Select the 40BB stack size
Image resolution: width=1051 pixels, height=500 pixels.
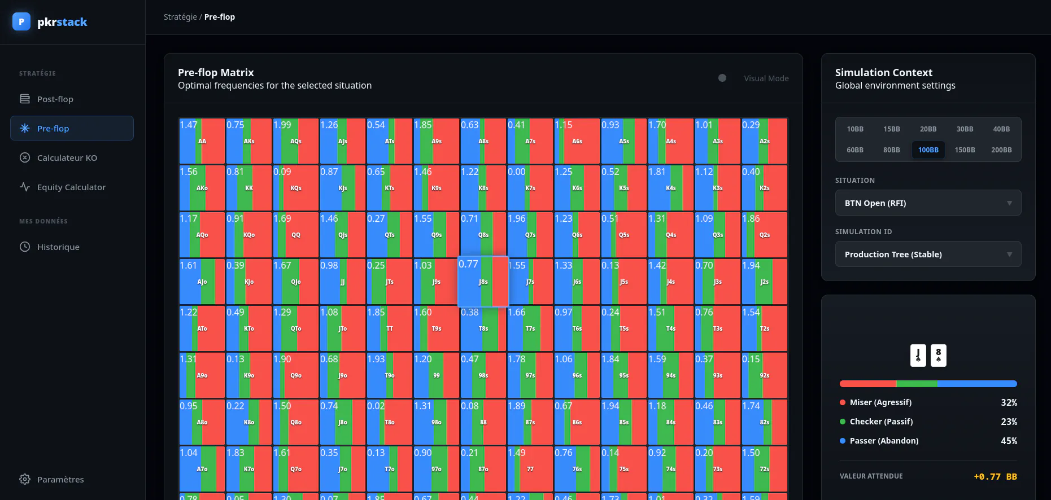click(x=1002, y=129)
